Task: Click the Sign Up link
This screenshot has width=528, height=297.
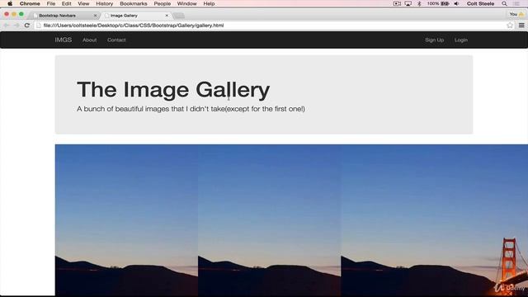Action: tap(435, 40)
